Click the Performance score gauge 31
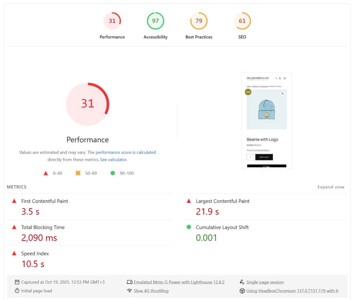Image resolution: width=355 pixels, height=300 pixels. click(112, 21)
